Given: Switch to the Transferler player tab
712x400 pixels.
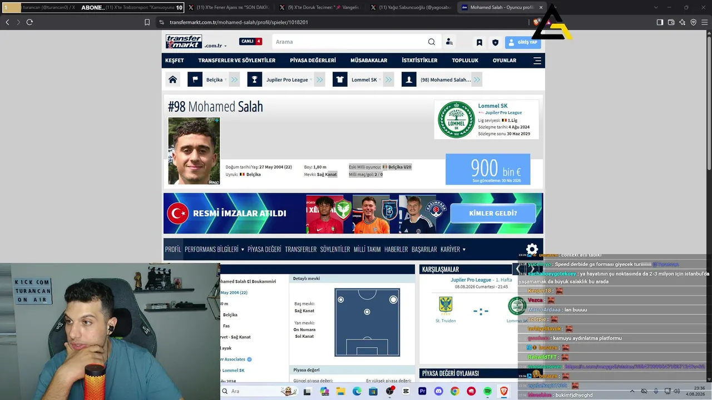Looking at the screenshot, I should (301, 249).
